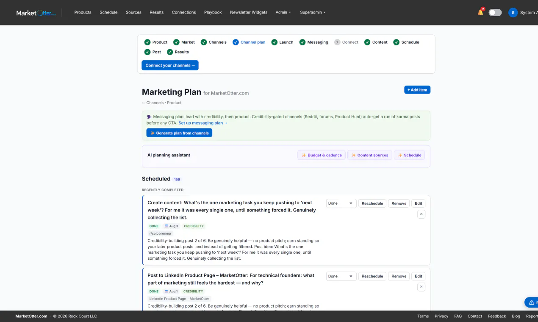
Task: Click the calendar icon on the Aug 3 tag
Action: click(166, 226)
